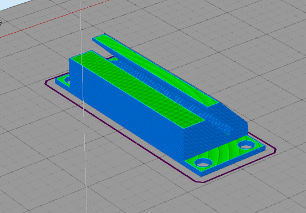This screenshot has width=306, height=213.
Task: Click the blue left end face of the block
Action: [75, 78]
